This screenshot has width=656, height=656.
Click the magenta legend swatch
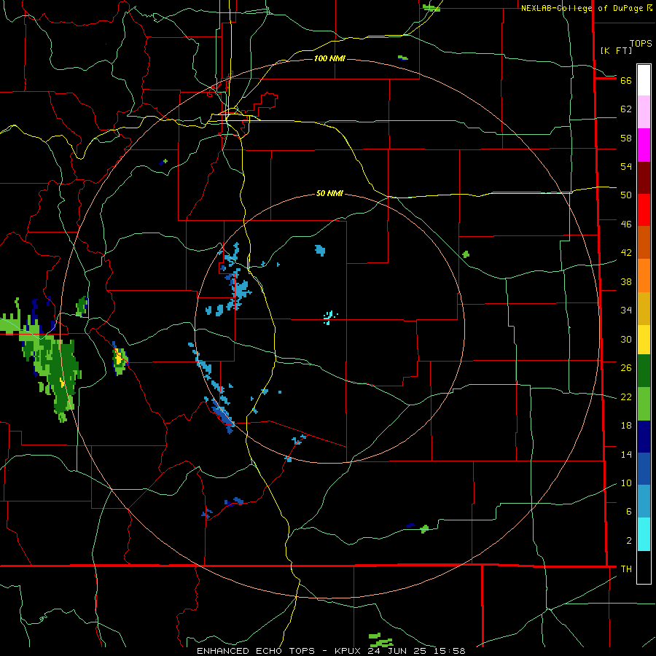[644, 145]
